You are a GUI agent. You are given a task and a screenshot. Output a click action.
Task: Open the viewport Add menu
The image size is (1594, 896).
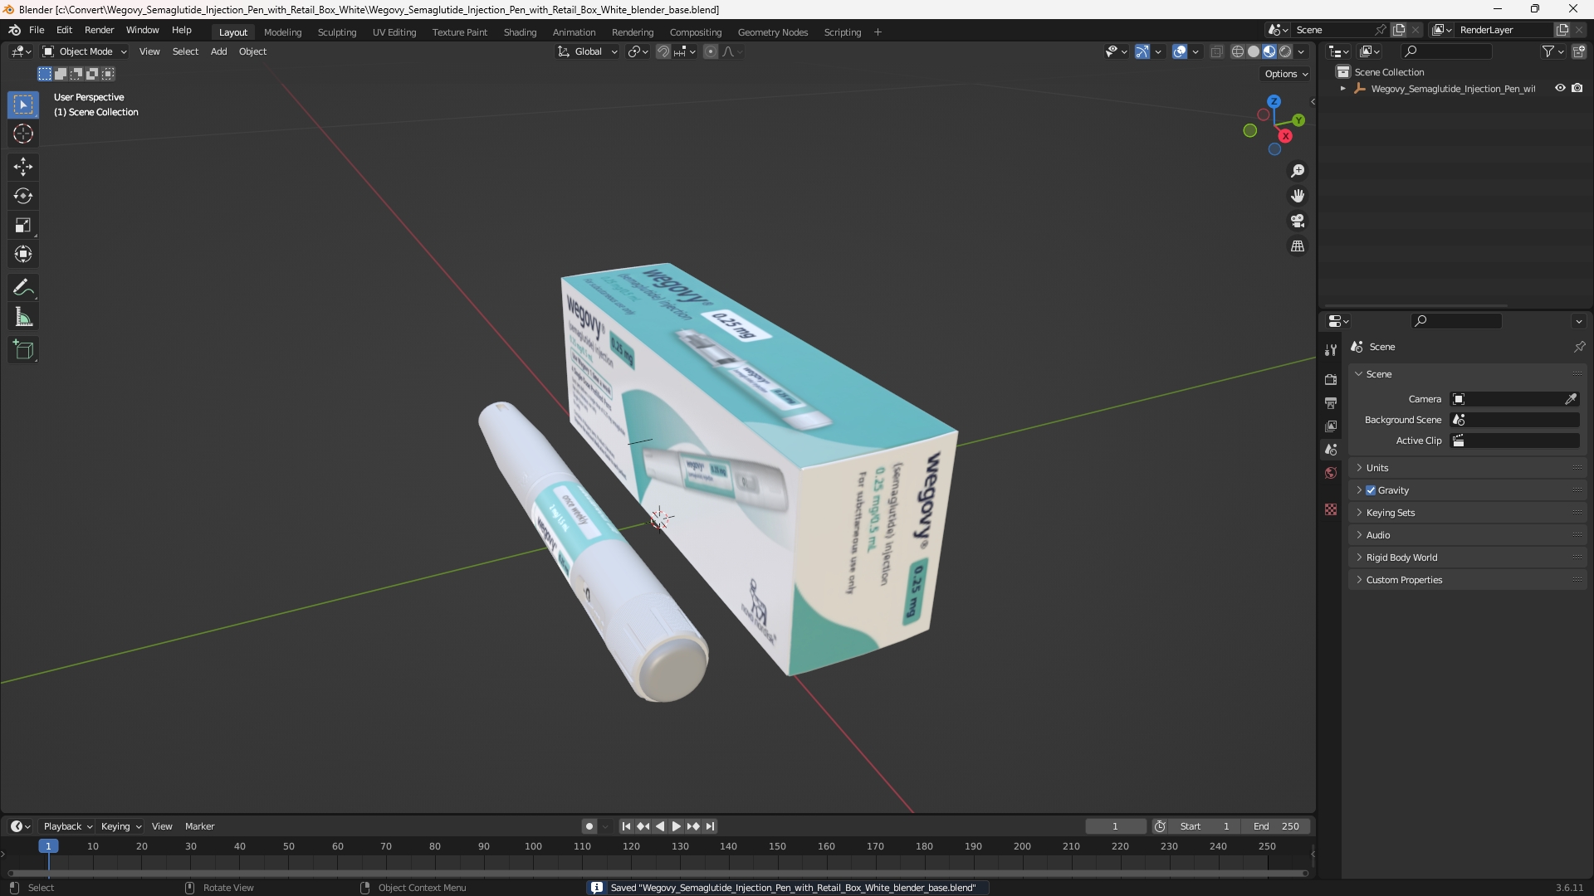(x=218, y=51)
